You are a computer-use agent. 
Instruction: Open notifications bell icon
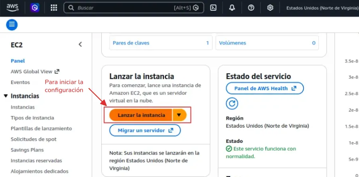(232, 8)
